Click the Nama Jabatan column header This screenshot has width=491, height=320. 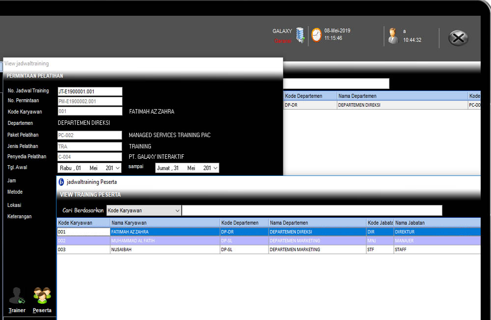coord(436,223)
